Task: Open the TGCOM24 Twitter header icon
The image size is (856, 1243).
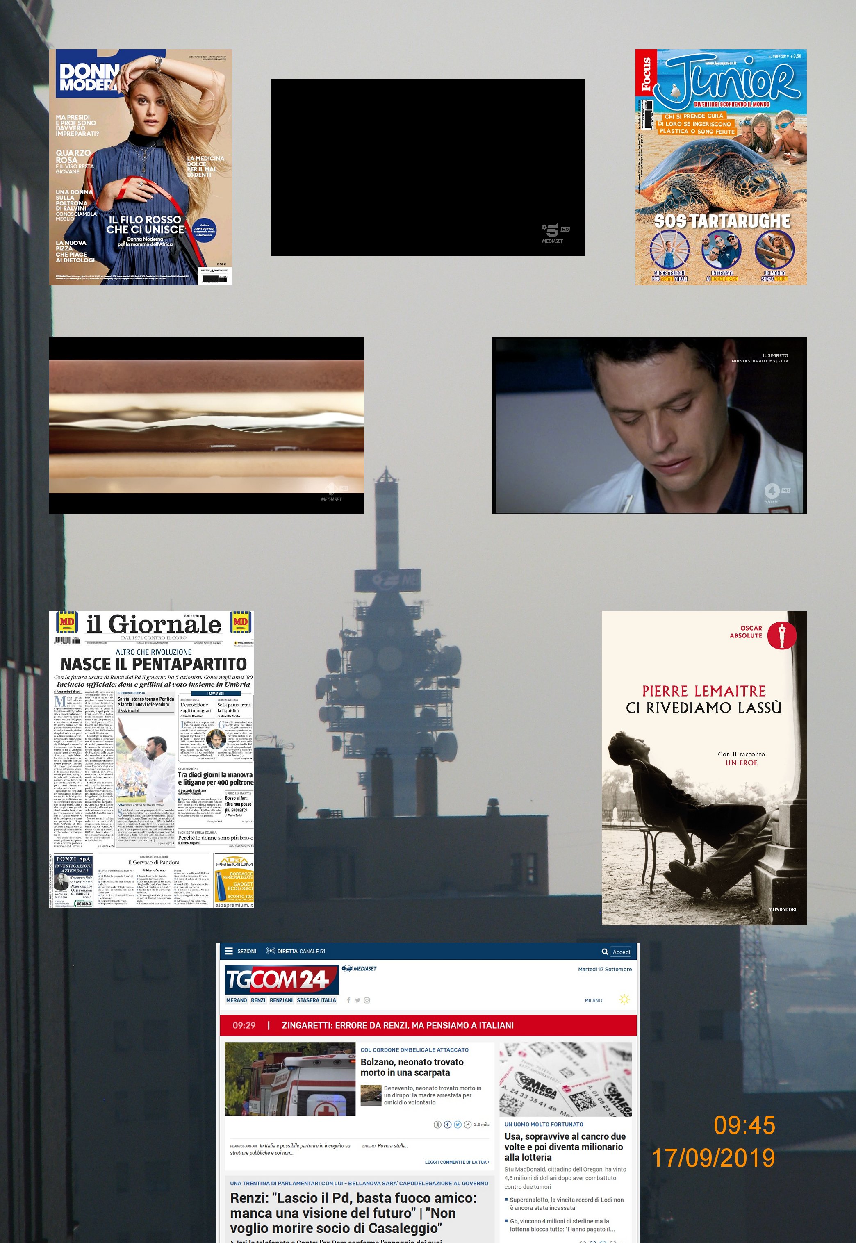Action: (358, 1000)
